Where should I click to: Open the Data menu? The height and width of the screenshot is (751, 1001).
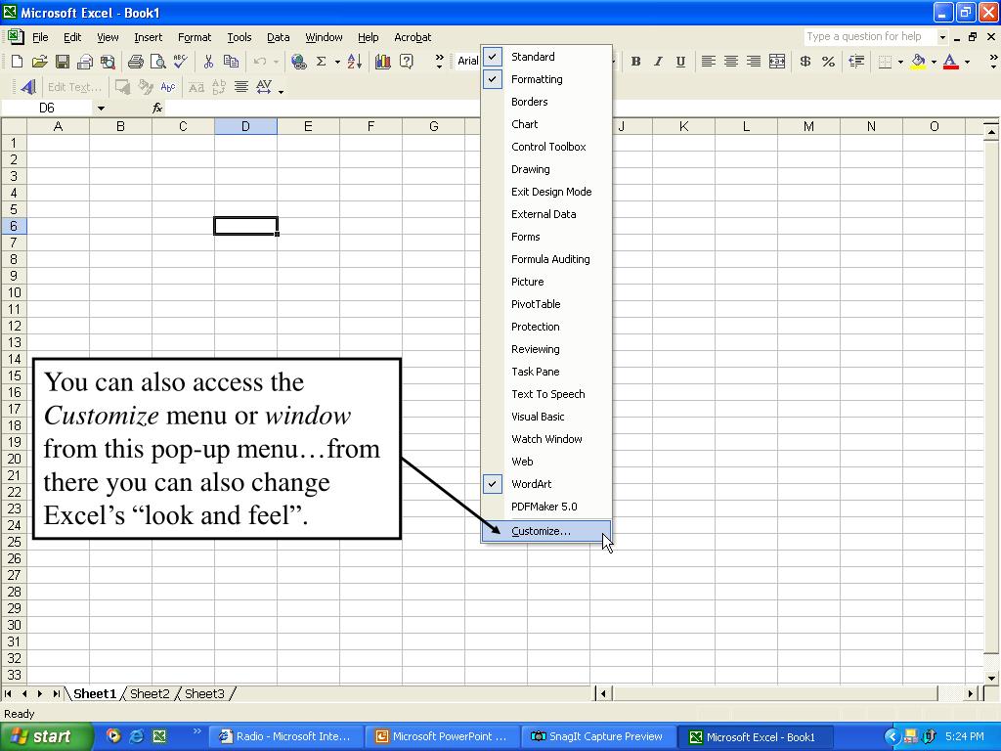tap(278, 37)
